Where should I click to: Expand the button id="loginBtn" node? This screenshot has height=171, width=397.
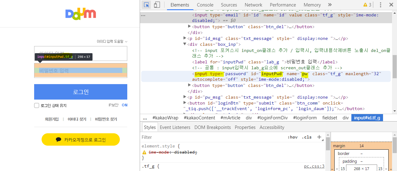(185, 103)
